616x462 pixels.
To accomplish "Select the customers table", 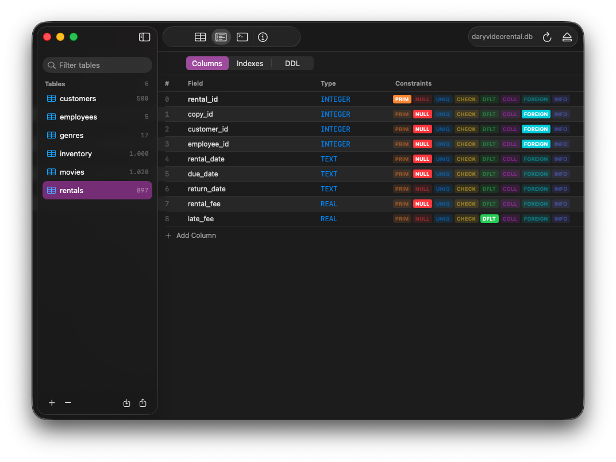I will pos(98,99).
